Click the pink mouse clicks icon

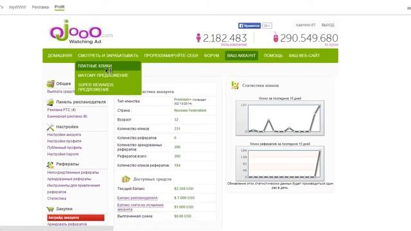(x=275, y=37)
